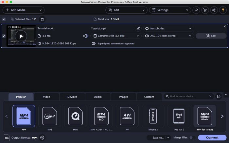
Task: Click the Output format: MP4 label
Action: (25, 137)
